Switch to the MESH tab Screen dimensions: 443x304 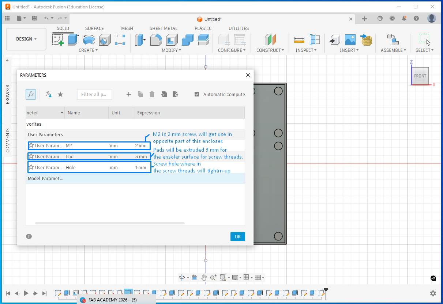(127, 28)
